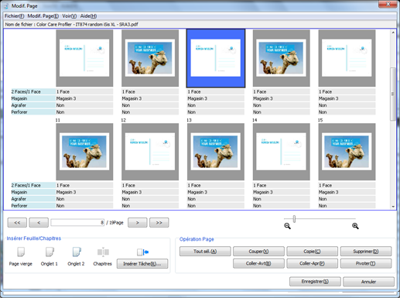Click the 2 Faces/1 Face label in bottom row
Image resolution: width=400 pixels, height=298 pixels.
[33, 185]
